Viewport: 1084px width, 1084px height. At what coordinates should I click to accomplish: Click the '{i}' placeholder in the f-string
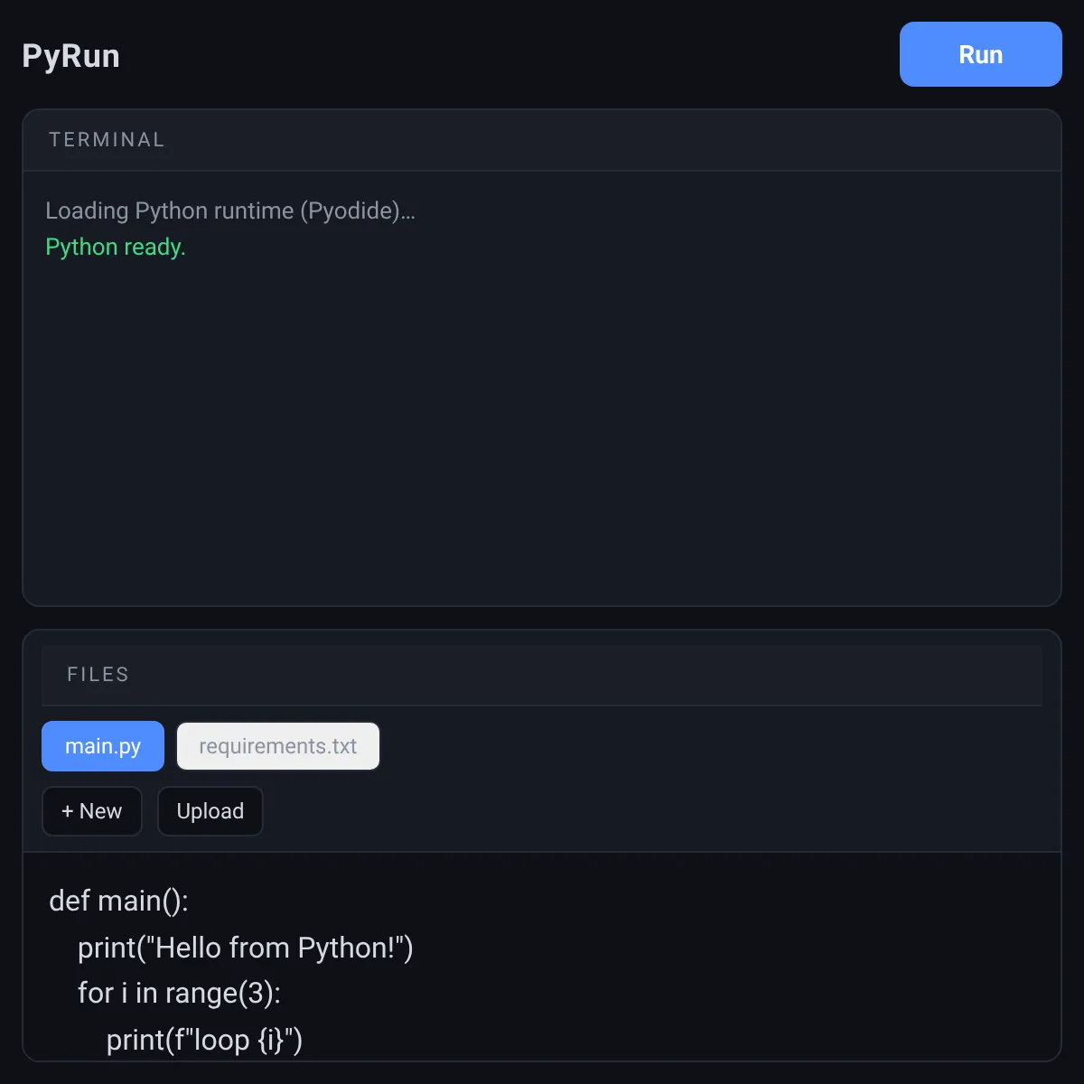click(x=271, y=1040)
